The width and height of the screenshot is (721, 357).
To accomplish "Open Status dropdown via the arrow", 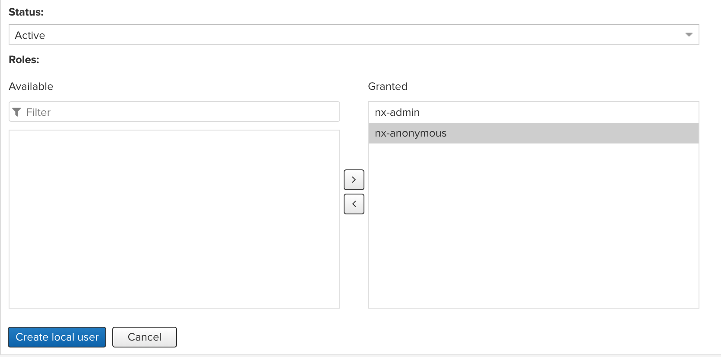I will [689, 35].
